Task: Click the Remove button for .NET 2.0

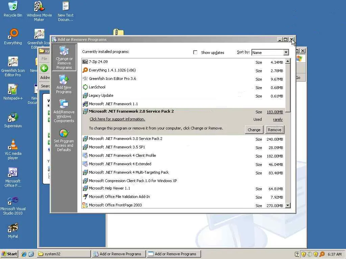Action: coord(274,130)
